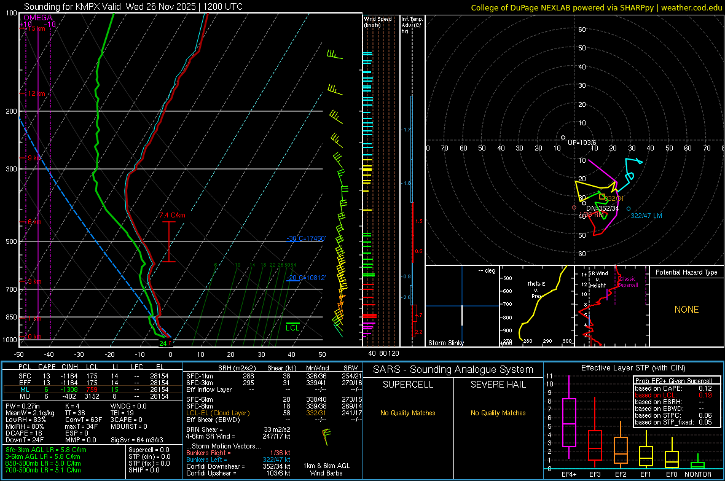Click the 1km & 6km AGL wind barb icon
The height and width of the screenshot is (481, 725).
tap(326, 437)
